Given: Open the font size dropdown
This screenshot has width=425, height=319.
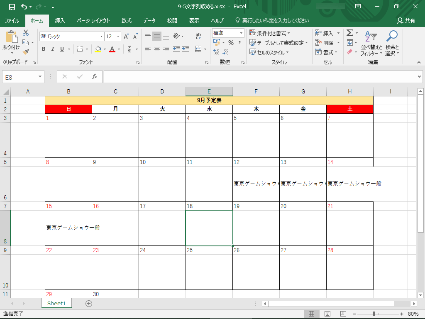Looking at the screenshot, I should click(118, 37).
